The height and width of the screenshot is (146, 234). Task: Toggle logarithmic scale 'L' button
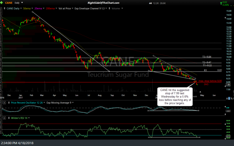(229, 99)
